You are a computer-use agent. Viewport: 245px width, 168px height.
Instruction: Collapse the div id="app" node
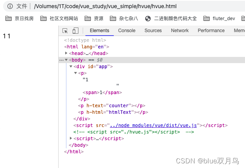point(71,67)
